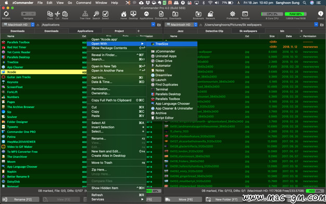Select Xcode row in left pane
Screen dimensions: 326x204
point(44,72)
